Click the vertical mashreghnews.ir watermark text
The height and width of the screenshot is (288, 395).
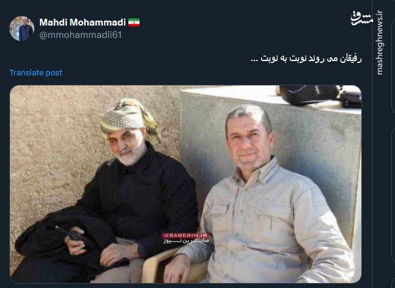coord(380,43)
